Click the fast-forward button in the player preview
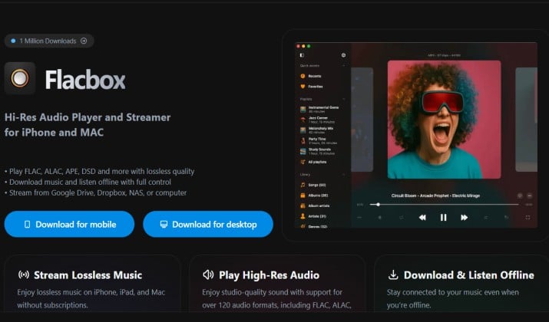 [x=465, y=218]
